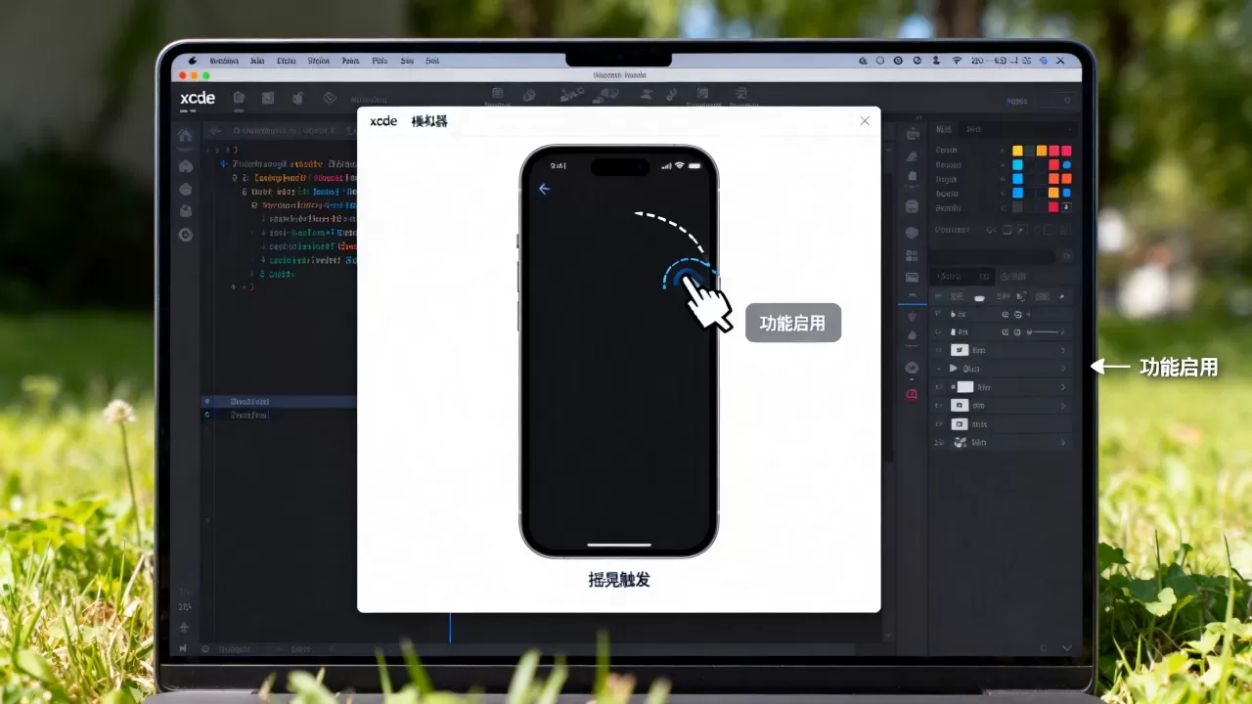The width and height of the screenshot is (1252, 704).
Task: Open the dropdown arrow atop the inspector panel
Action: 1068,129
